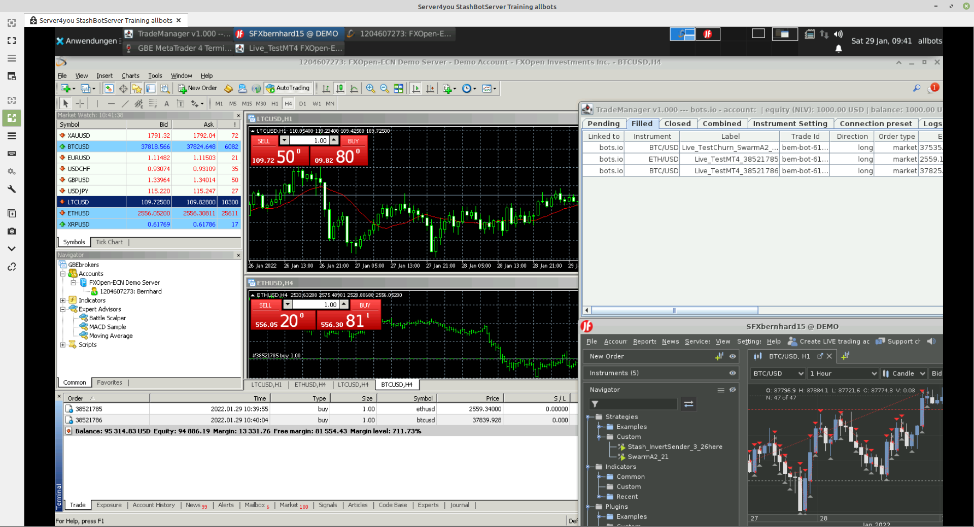Expand the Scripts node in MetaTrader Navigator
Image resolution: width=974 pixels, height=527 pixels.
coord(63,345)
